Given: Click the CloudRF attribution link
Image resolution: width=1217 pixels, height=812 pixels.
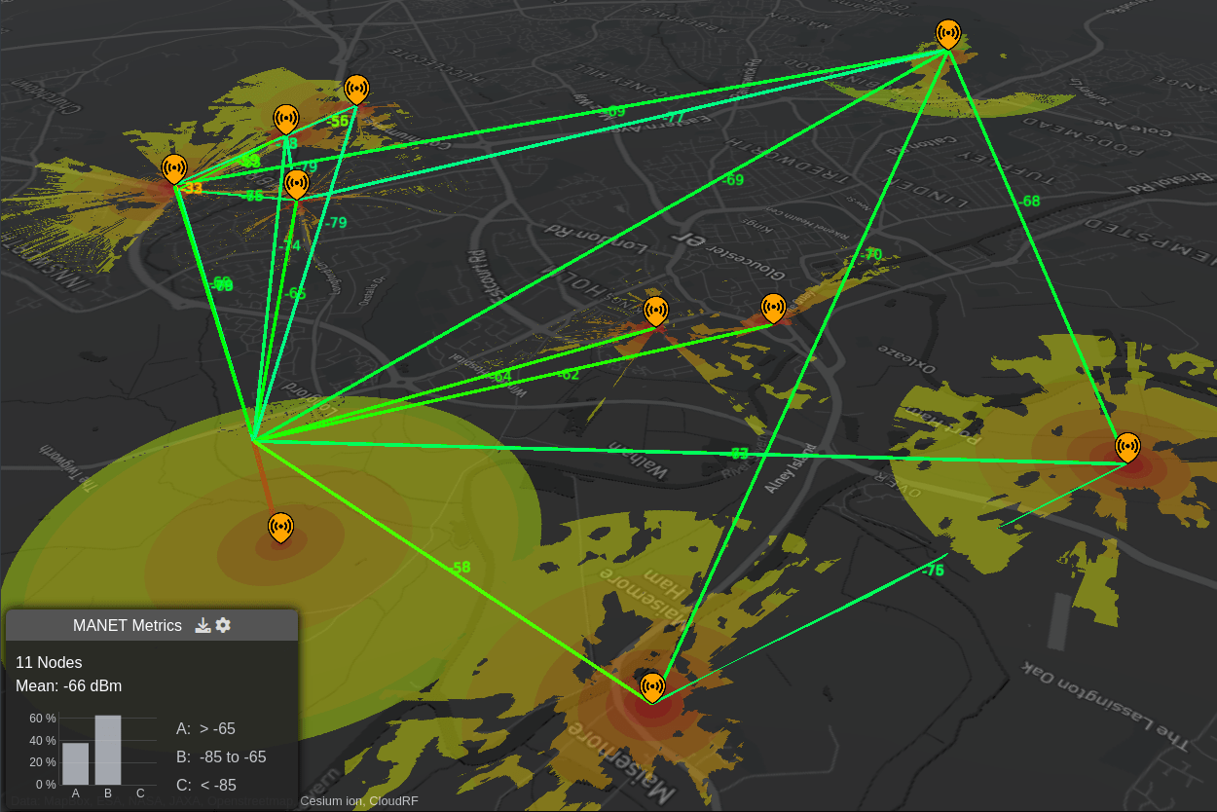Looking at the screenshot, I should 393,801.
